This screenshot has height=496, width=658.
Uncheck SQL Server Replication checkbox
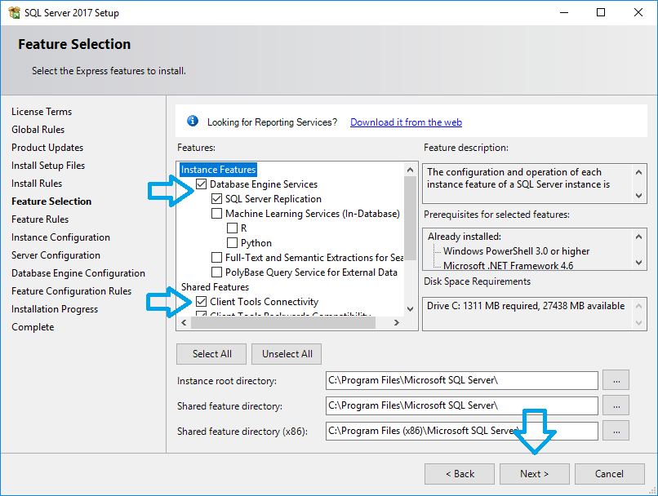click(217, 199)
